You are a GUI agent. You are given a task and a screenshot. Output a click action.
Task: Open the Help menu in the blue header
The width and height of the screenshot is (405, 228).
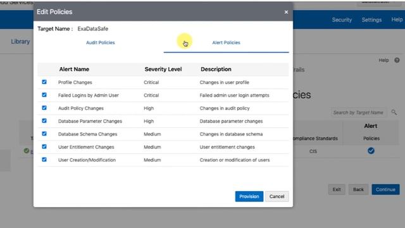pyautogui.click(x=397, y=20)
